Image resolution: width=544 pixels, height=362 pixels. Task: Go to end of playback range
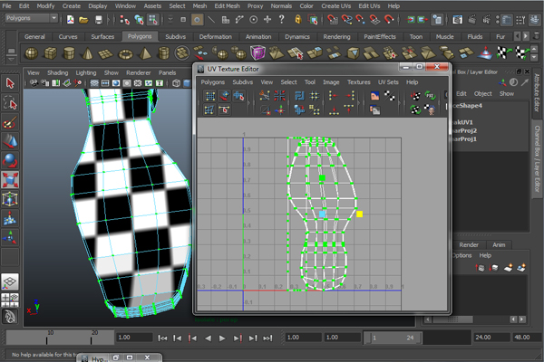click(267, 338)
